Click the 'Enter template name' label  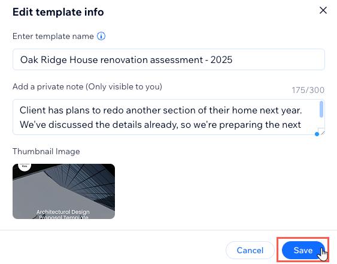53,36
